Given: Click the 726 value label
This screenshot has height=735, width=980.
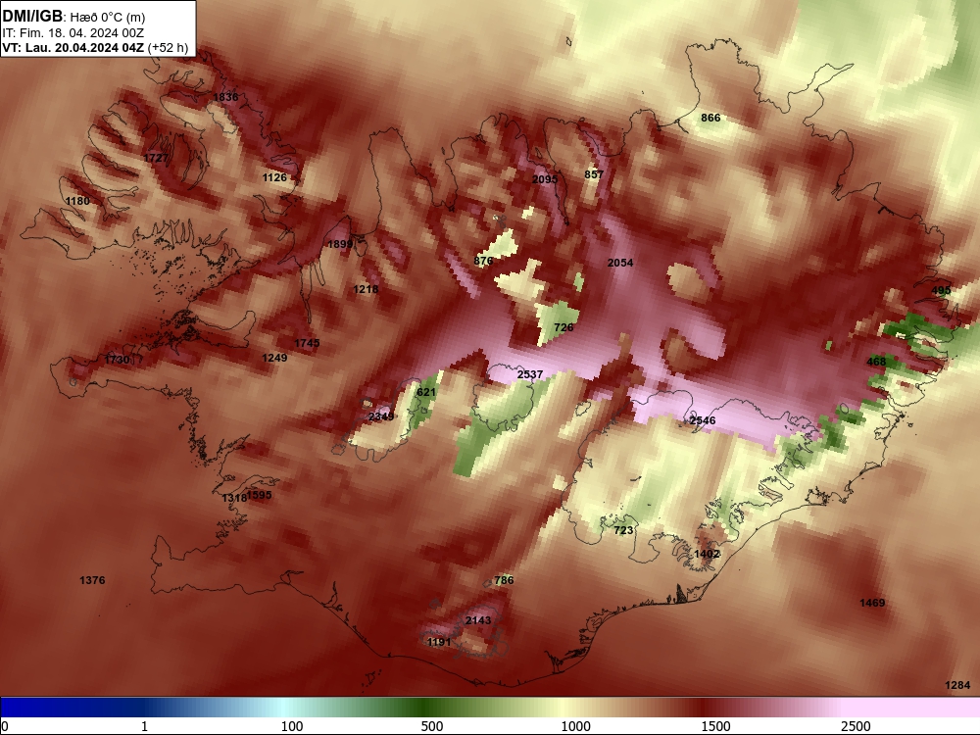Looking at the screenshot, I should pos(563,327).
